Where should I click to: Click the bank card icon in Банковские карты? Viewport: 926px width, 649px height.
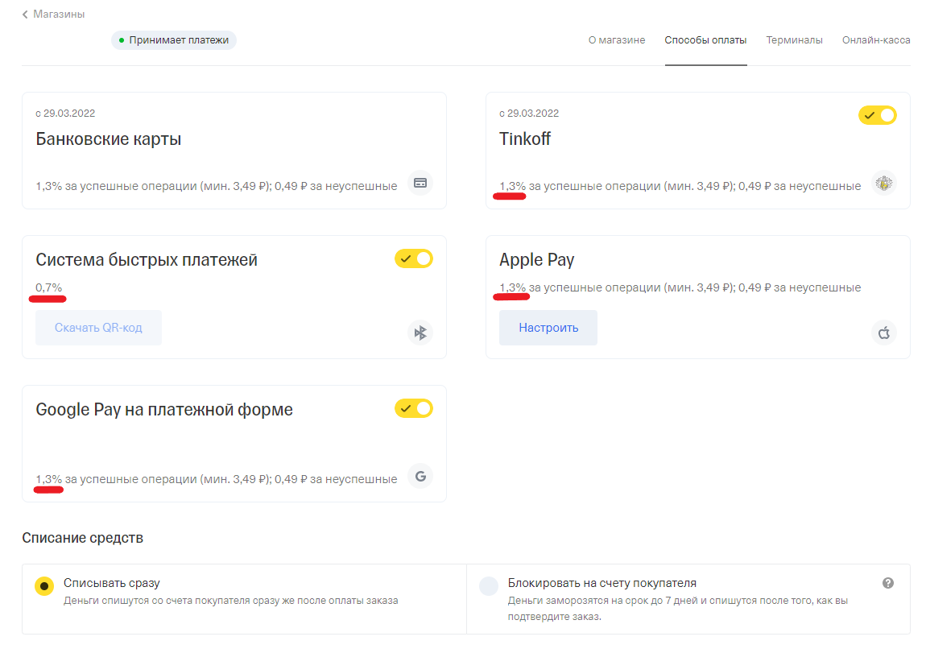pos(420,183)
